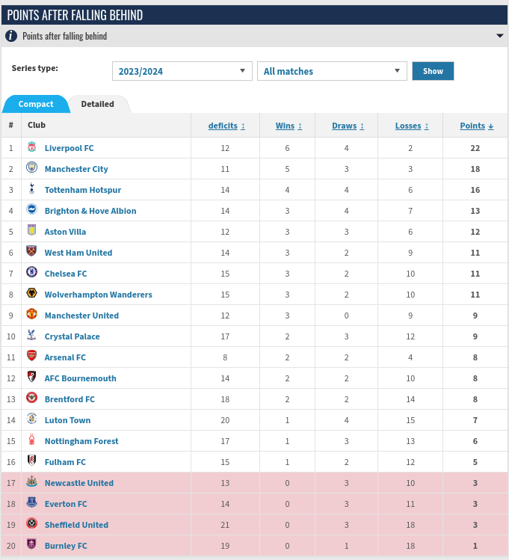Sort table by the Wins column
This screenshot has width=509, height=560.
pyautogui.click(x=289, y=126)
